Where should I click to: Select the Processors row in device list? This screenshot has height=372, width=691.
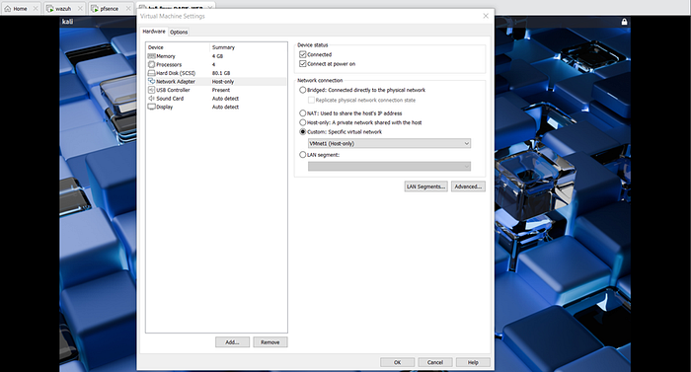216,64
